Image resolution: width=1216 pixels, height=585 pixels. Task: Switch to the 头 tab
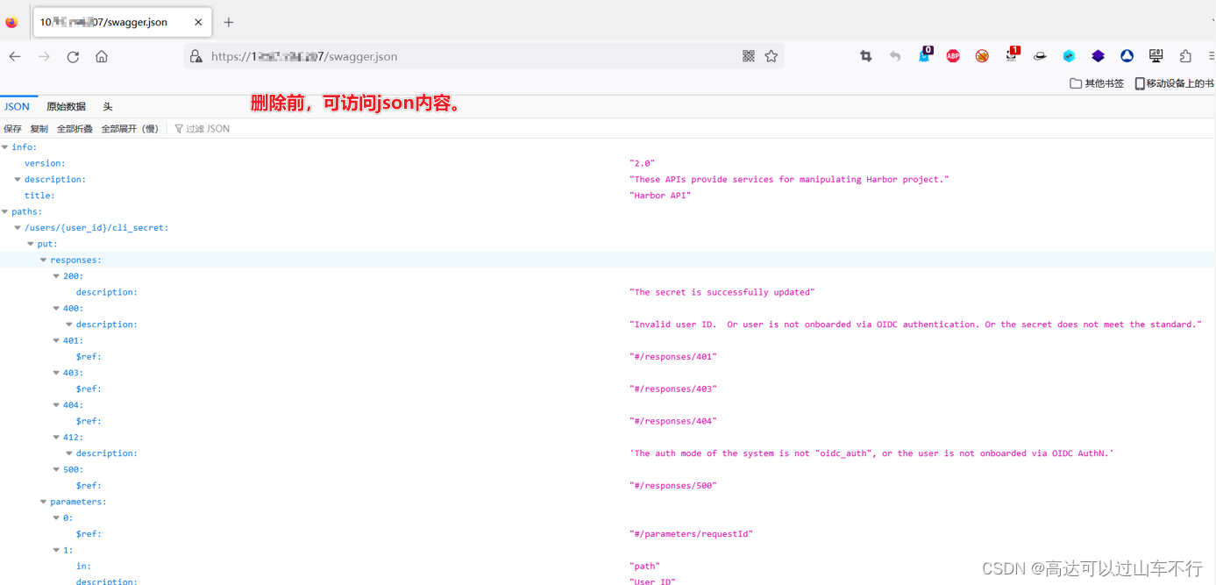click(x=107, y=106)
